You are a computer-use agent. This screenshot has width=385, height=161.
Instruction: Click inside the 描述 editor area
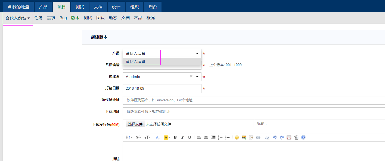(254, 151)
